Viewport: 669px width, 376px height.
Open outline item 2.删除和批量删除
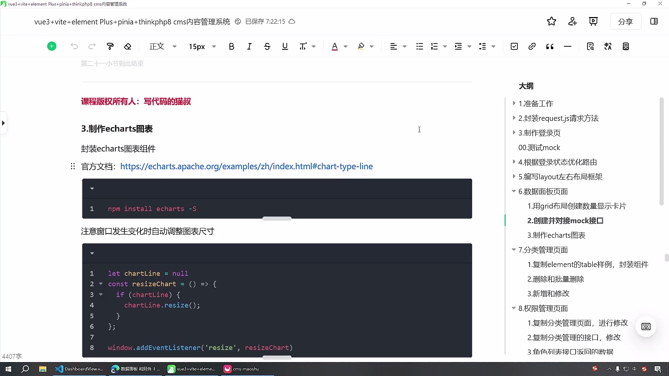point(555,279)
